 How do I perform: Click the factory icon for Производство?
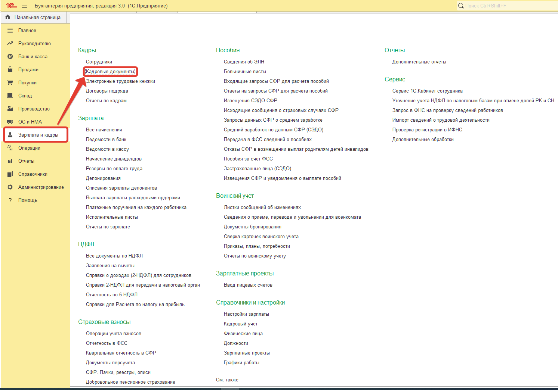click(10, 109)
